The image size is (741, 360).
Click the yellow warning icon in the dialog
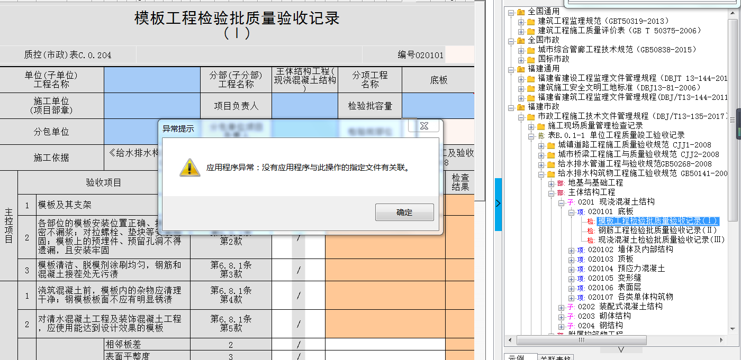189,168
